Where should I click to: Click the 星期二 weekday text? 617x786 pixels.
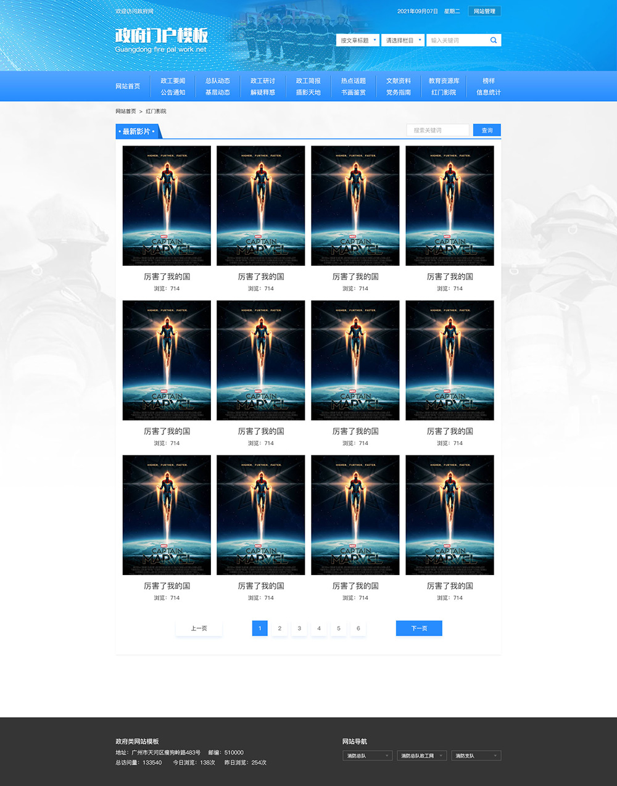[452, 11]
